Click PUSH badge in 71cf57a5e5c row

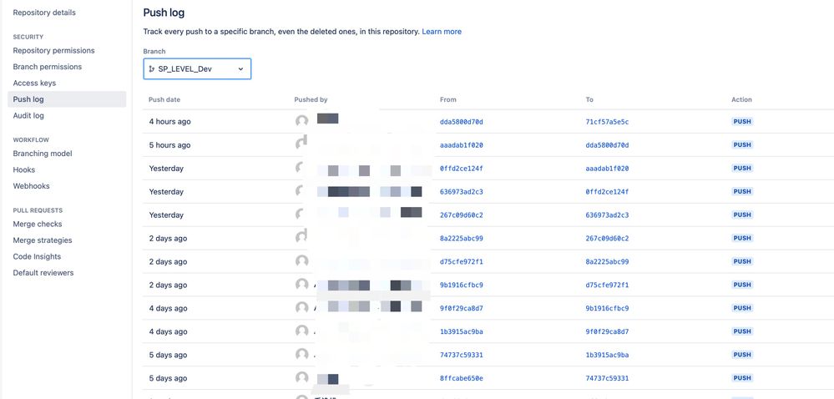pos(742,121)
